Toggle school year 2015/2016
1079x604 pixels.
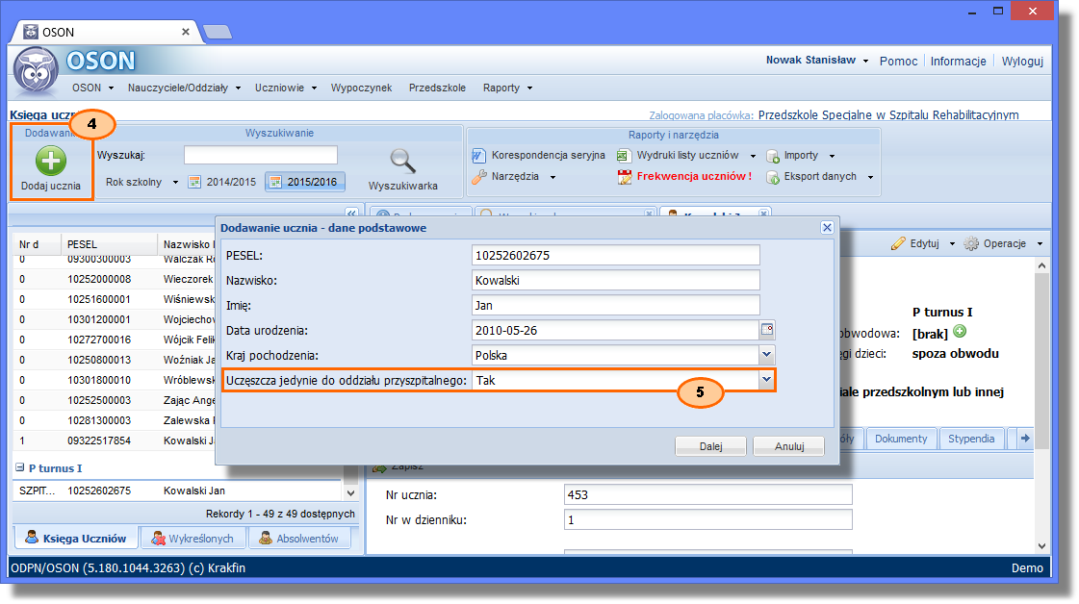(x=304, y=182)
